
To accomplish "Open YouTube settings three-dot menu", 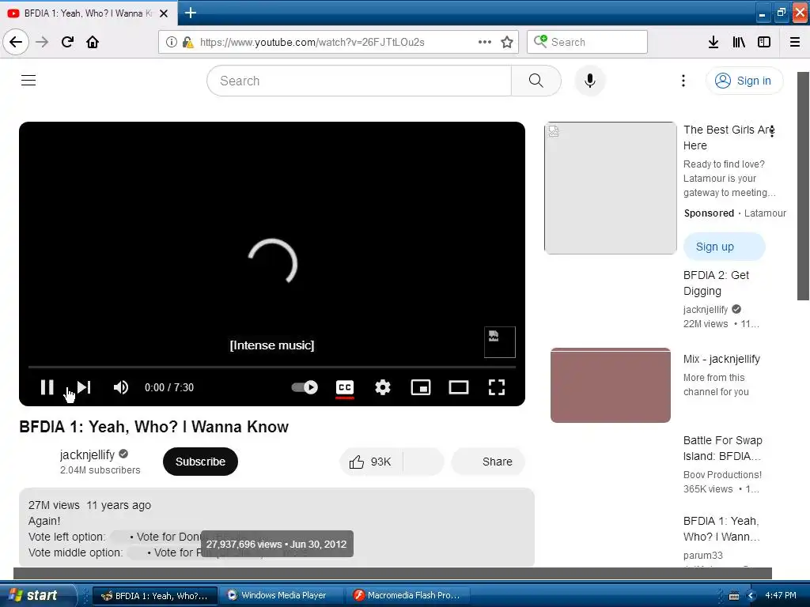I will point(683,81).
